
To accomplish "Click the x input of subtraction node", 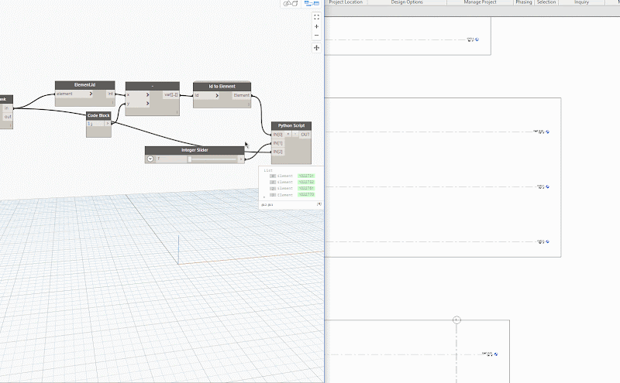I will pyautogui.click(x=138, y=94).
